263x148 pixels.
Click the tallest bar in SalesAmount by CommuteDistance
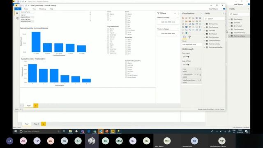(x=36, y=42)
